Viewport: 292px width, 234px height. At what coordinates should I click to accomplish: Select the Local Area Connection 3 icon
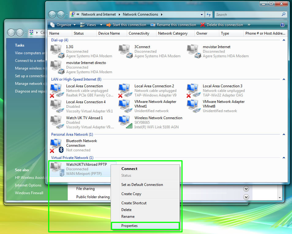click(x=194, y=91)
